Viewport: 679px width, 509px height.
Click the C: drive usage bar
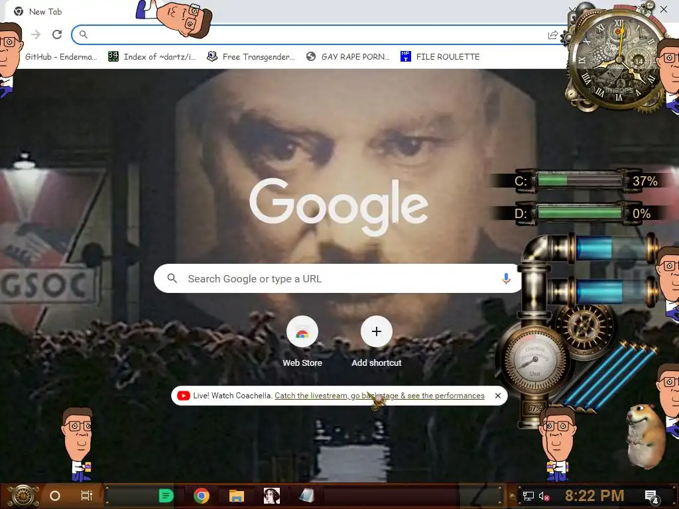pyautogui.click(x=580, y=180)
